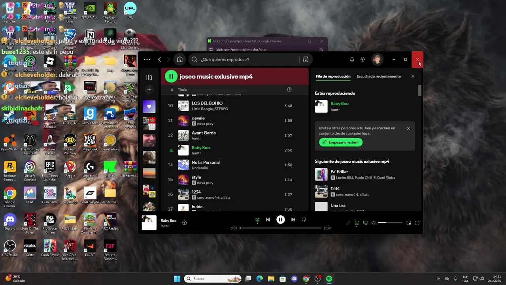Mute volume speaker icon

click(x=374, y=223)
